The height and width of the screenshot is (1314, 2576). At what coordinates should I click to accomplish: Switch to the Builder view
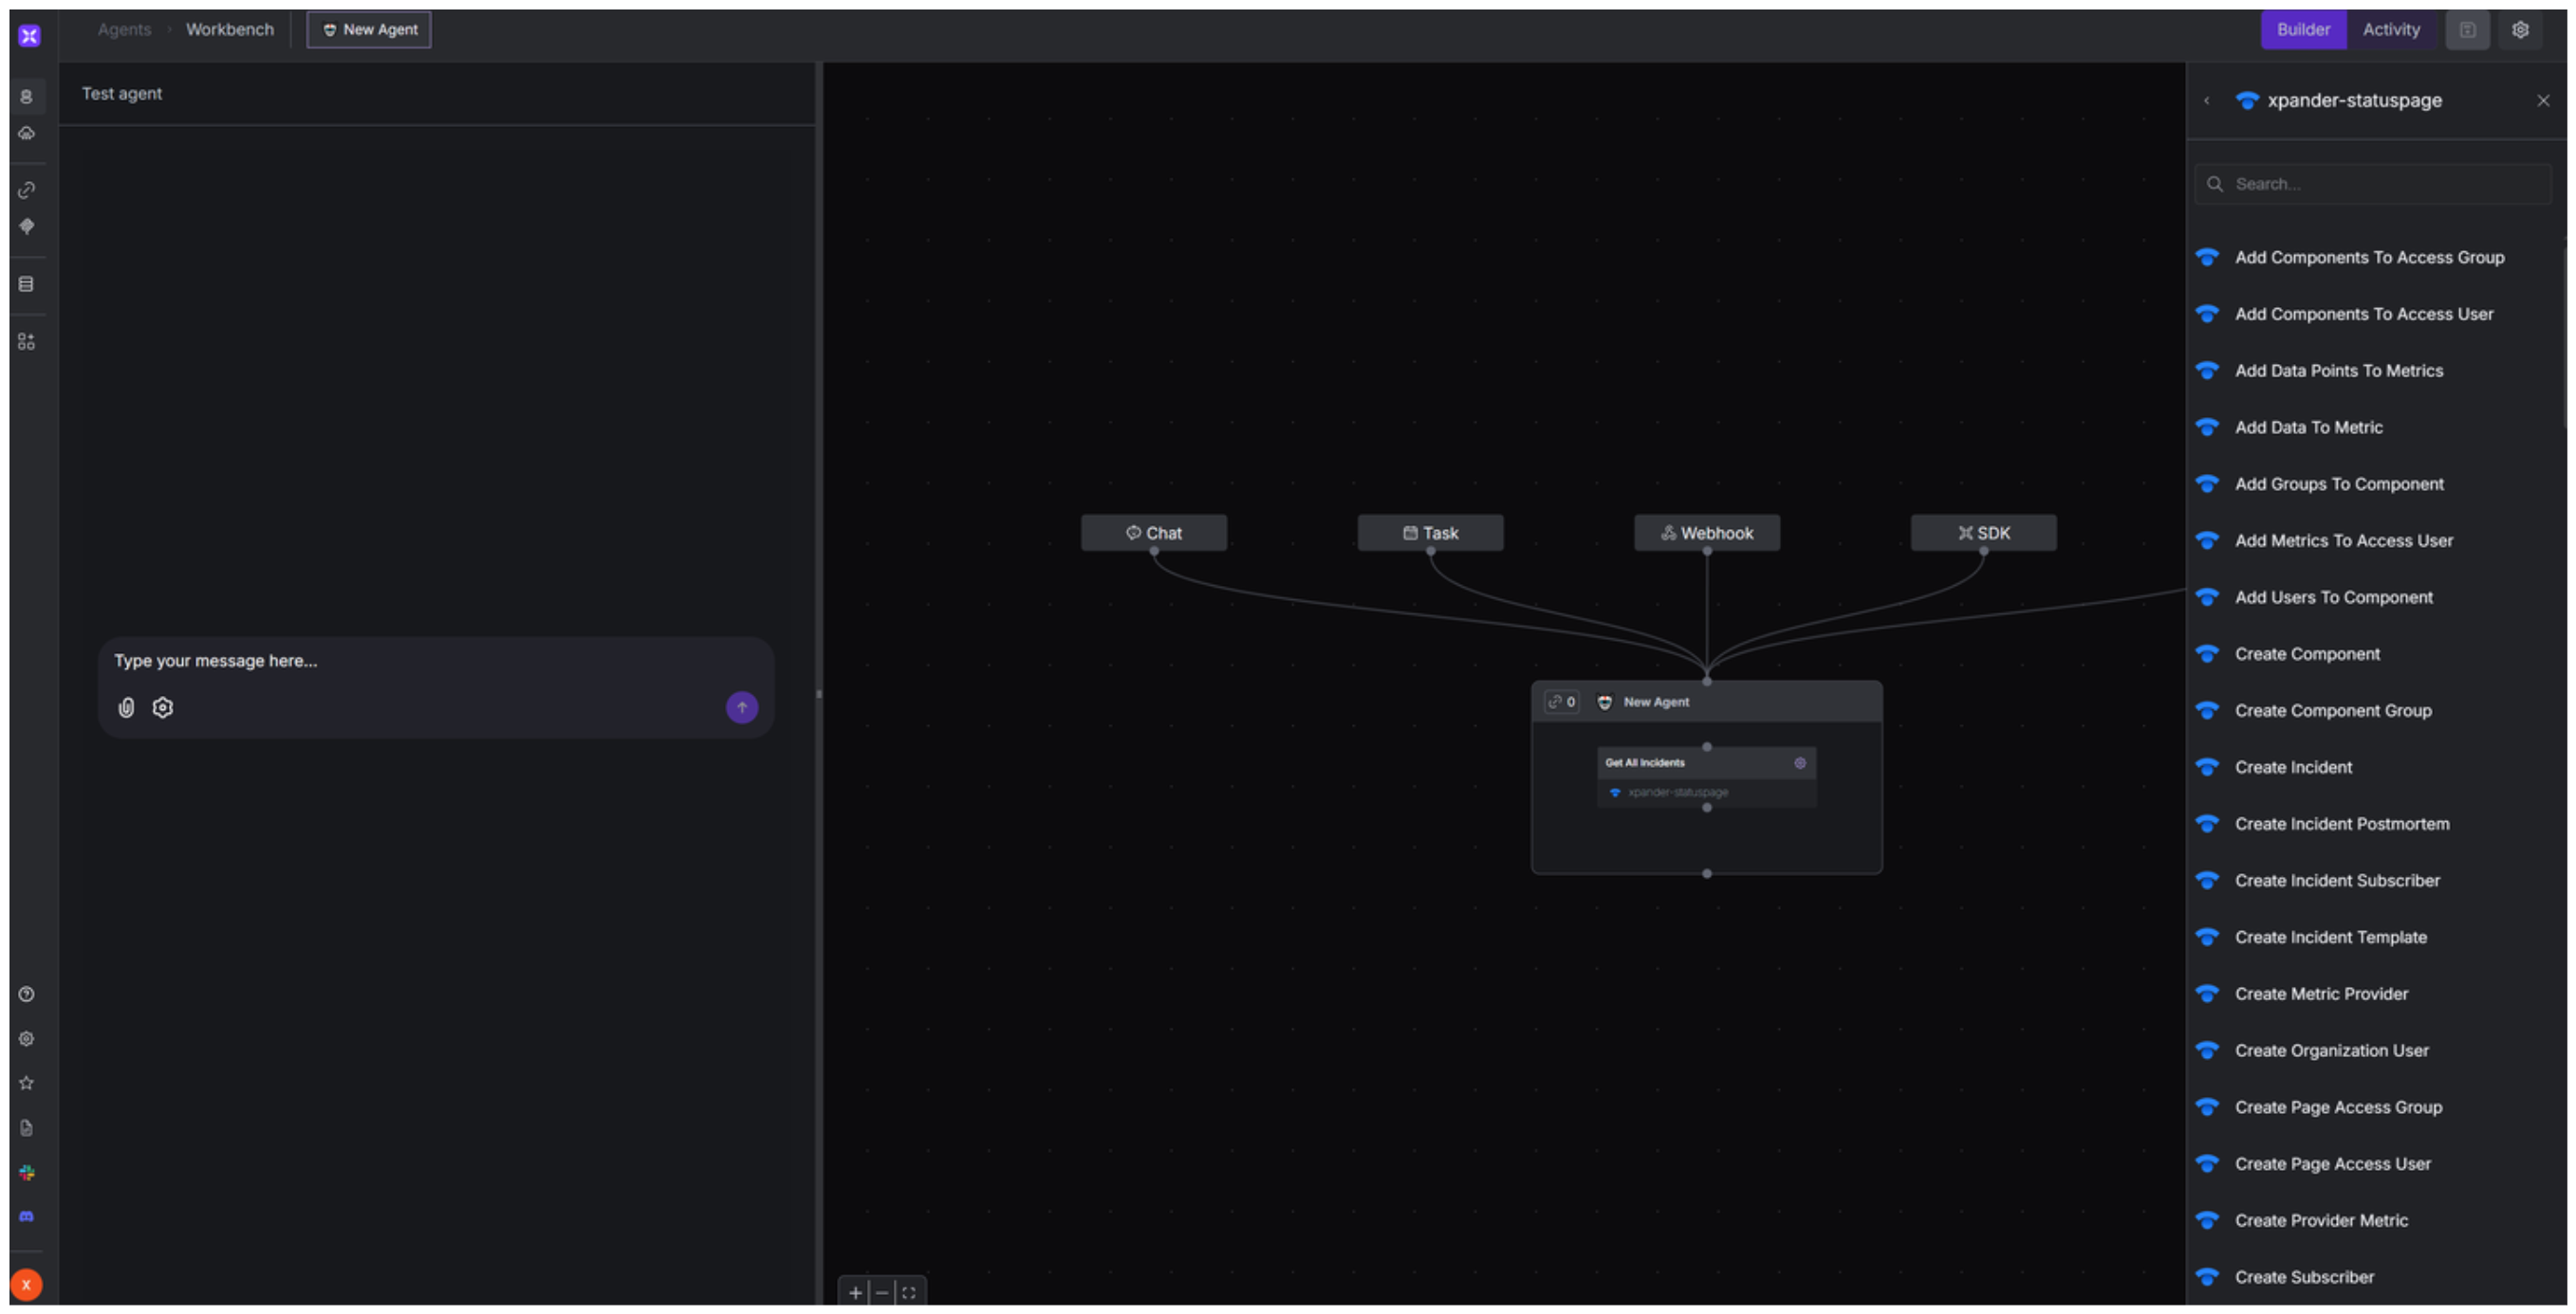point(2302,30)
